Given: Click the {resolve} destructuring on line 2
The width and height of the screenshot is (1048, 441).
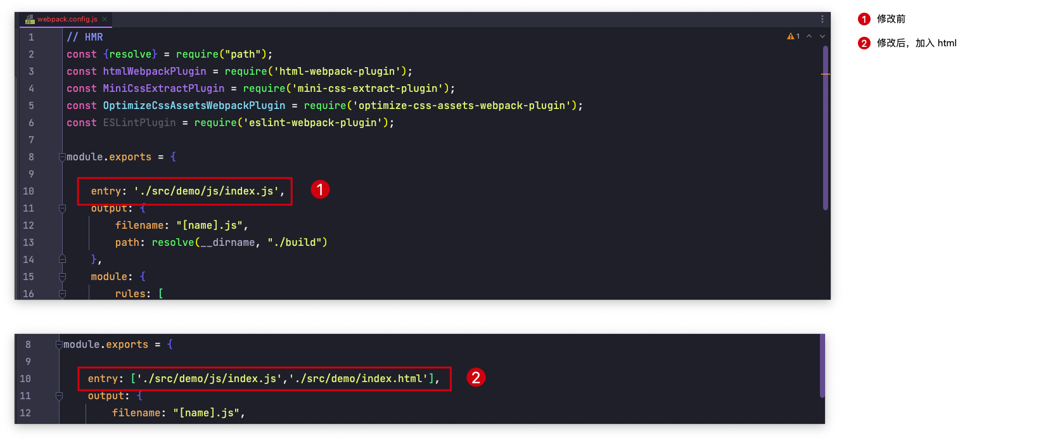Looking at the screenshot, I should 130,54.
